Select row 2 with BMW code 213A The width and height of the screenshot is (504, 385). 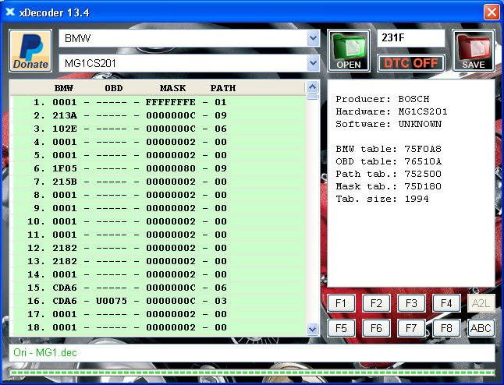point(156,115)
